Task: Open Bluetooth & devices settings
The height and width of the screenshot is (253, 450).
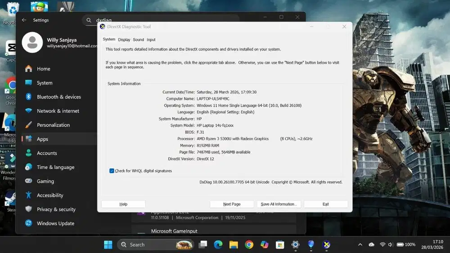Action: click(x=59, y=97)
